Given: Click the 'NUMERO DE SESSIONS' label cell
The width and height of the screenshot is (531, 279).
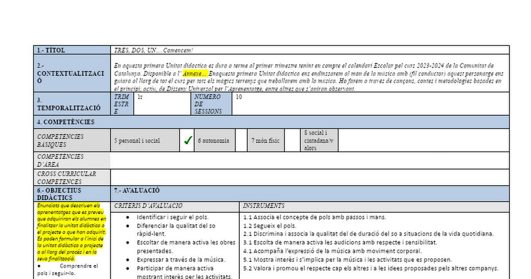Looking at the screenshot, I should click(212, 104).
